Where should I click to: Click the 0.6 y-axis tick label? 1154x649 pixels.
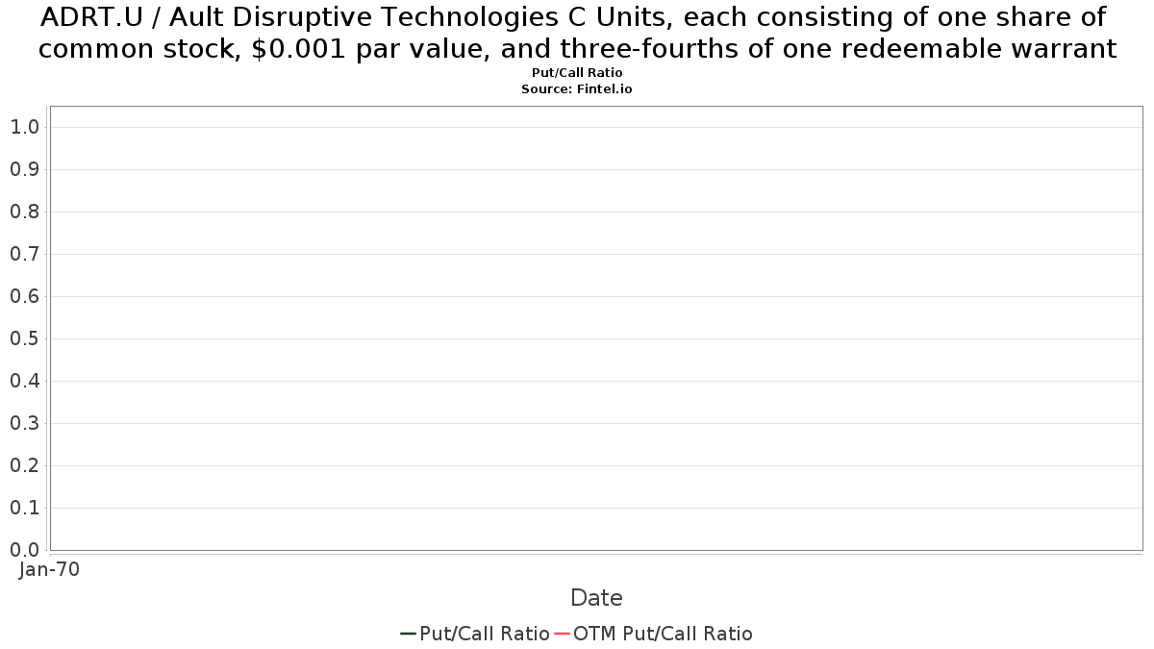click(24, 296)
